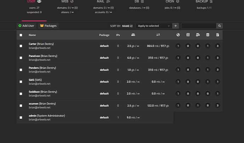Click the search magnifier icon button

coord(219,26)
